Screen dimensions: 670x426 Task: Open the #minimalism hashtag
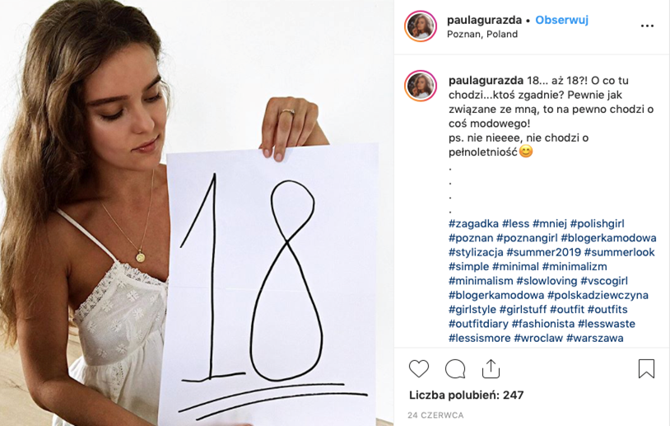click(481, 281)
